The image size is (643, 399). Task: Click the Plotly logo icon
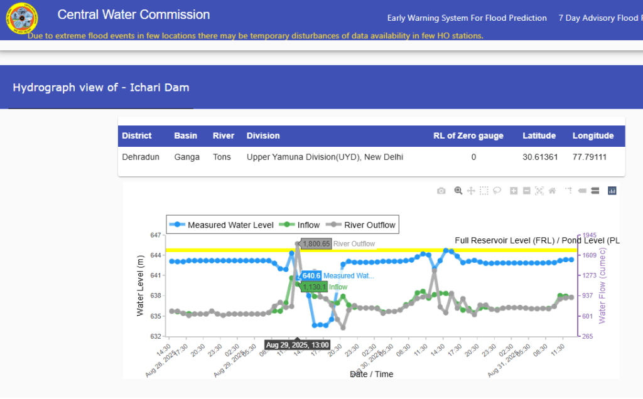click(612, 191)
